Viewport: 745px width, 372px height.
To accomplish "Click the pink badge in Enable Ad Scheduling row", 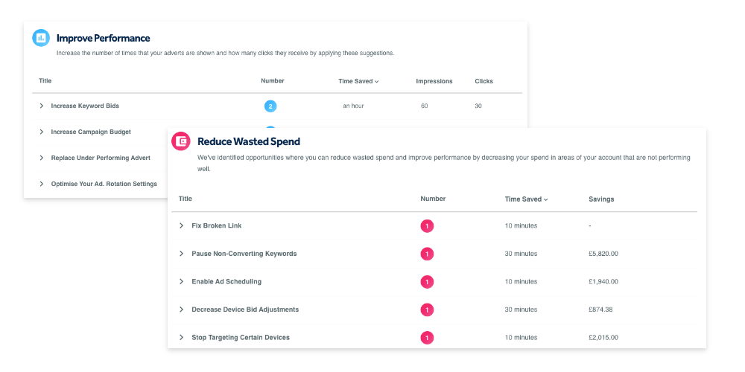I will point(427,282).
